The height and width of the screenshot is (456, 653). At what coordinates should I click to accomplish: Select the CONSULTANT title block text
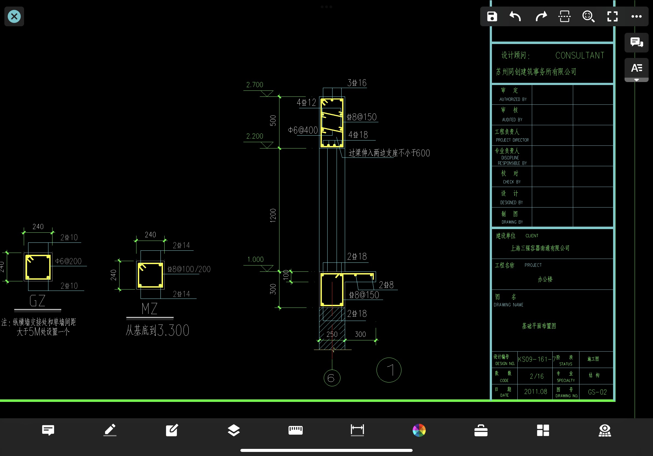[x=580, y=55]
